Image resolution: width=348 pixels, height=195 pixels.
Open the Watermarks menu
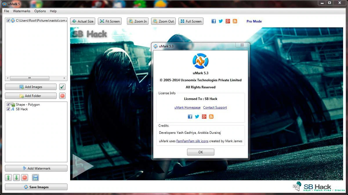[22, 11]
